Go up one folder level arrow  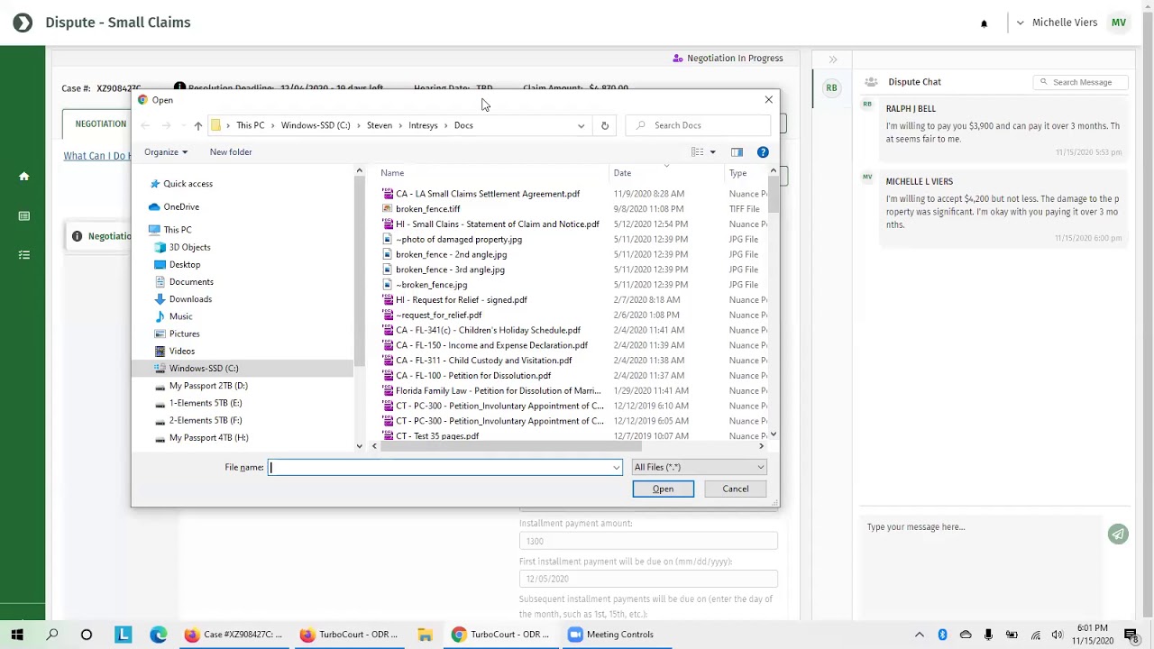pos(198,125)
